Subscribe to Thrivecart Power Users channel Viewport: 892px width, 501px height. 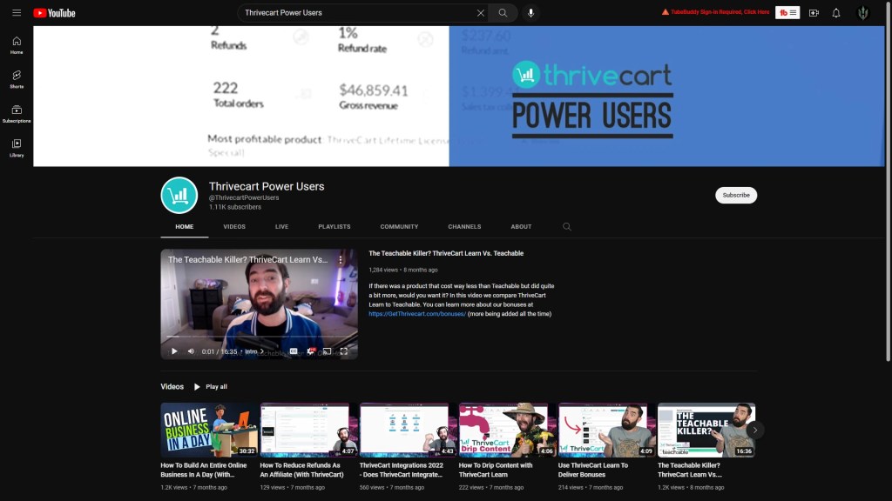736,195
